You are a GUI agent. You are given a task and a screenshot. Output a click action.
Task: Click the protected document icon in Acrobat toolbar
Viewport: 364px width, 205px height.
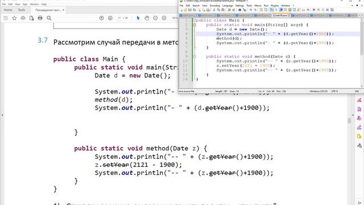32,18
